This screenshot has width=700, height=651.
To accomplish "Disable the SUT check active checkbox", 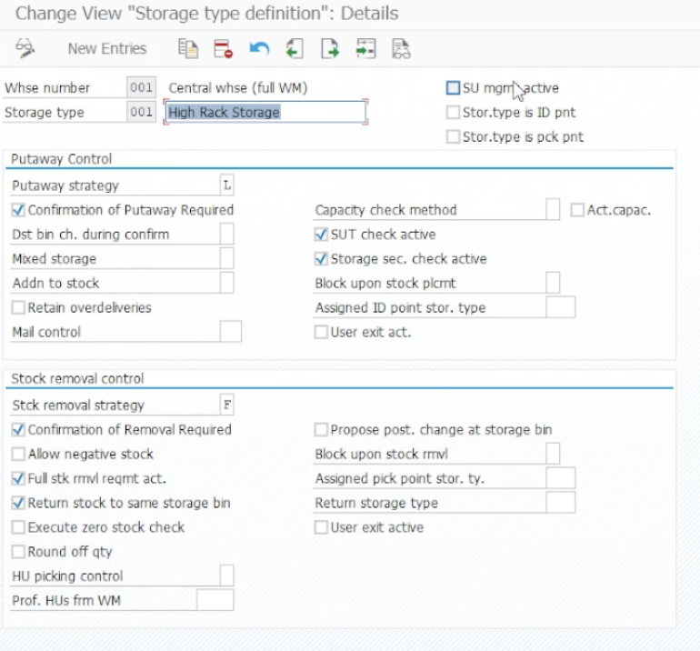I will point(321,235).
